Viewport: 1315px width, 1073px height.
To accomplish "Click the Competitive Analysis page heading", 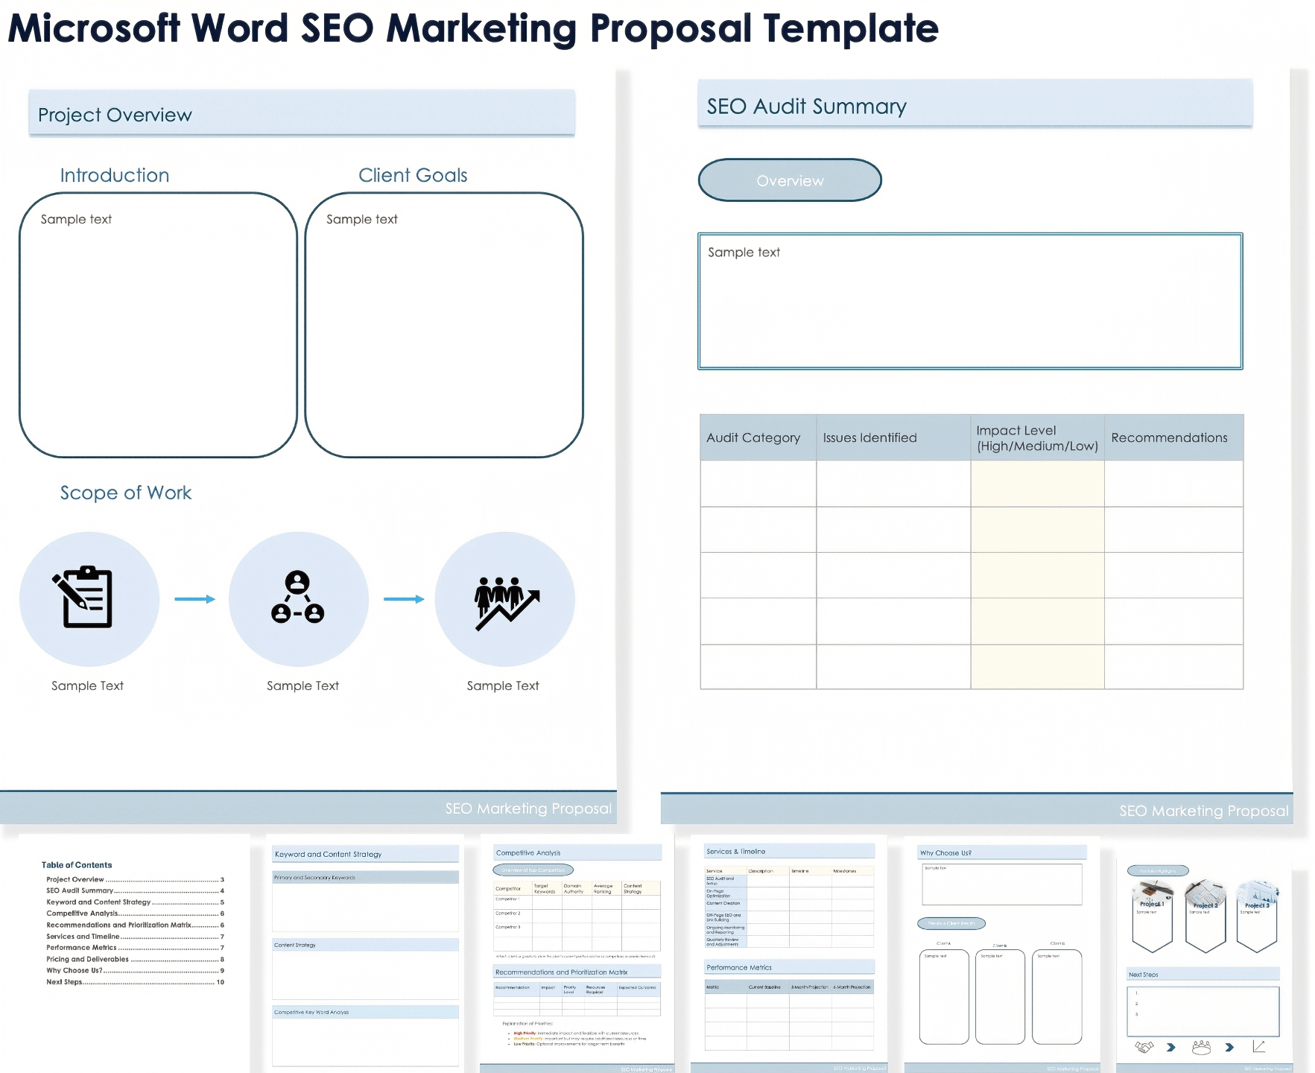I will tap(577, 852).
